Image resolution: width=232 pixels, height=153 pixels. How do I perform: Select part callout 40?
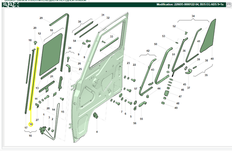(x=212, y=59)
